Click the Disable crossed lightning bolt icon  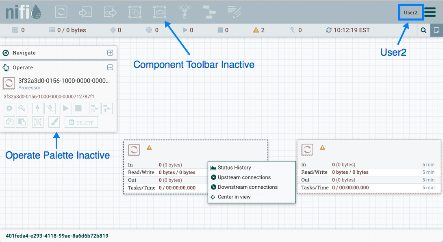(50, 108)
